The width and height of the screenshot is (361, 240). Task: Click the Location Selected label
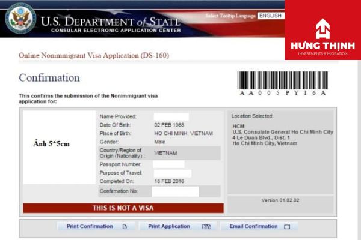coord(252,116)
